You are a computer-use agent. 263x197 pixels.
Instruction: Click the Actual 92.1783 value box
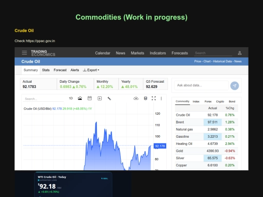click(38, 84)
